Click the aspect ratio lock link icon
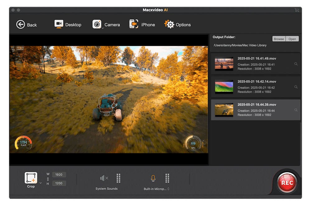This screenshot has width=311, height=210. point(48,179)
